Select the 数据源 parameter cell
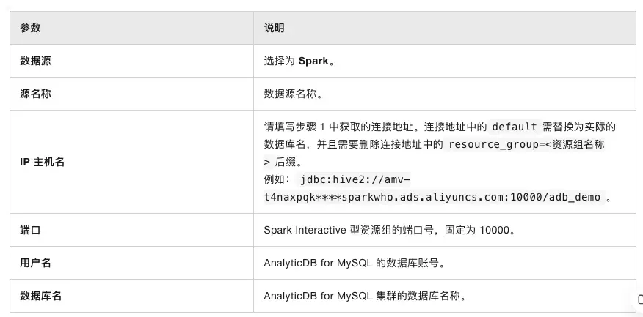The image size is (643, 317). 35,61
